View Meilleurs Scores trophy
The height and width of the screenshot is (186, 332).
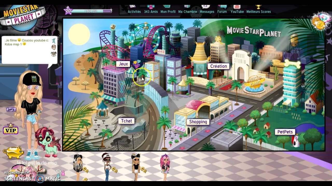tap(258, 10)
